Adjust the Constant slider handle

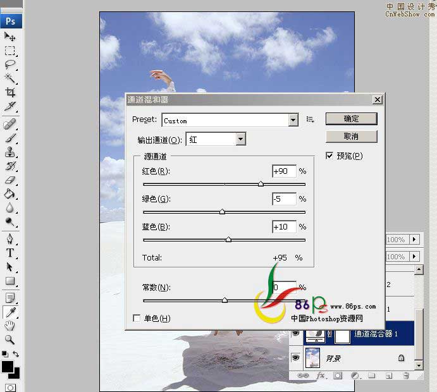[225, 300]
